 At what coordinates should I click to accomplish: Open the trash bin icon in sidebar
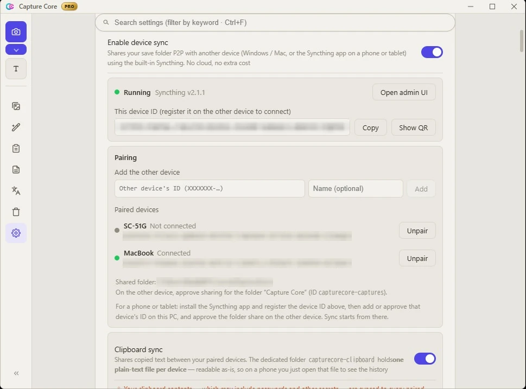pyautogui.click(x=16, y=212)
